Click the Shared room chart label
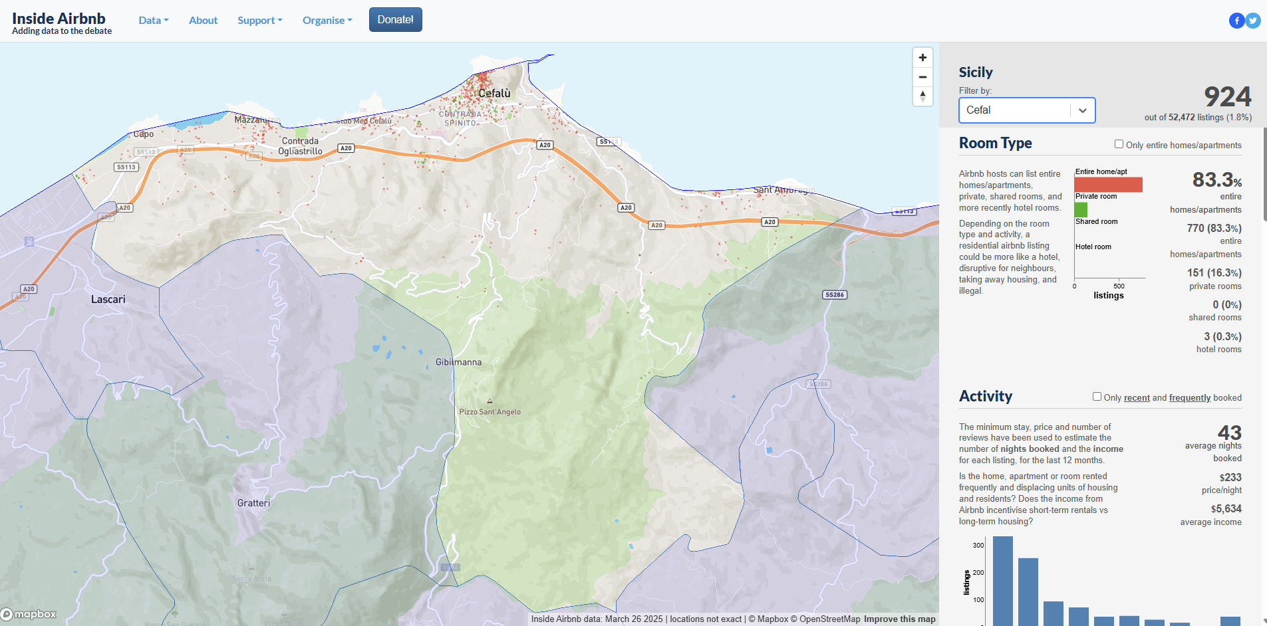Viewport: 1267px width, 626px height. [x=1097, y=221]
